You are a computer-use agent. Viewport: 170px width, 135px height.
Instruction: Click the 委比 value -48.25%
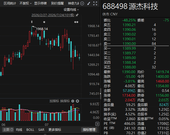coord(129,20)
